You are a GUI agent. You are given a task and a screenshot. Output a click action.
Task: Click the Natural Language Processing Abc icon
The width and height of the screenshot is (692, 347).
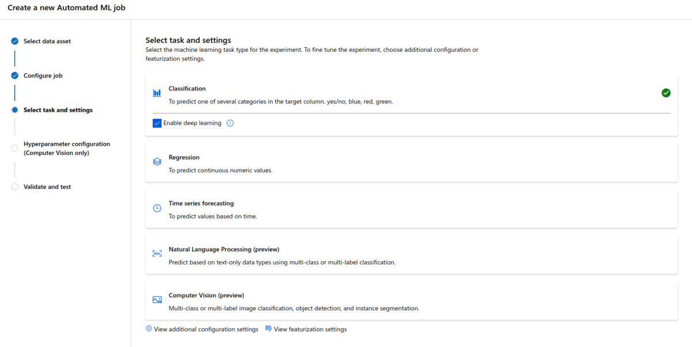(157, 254)
